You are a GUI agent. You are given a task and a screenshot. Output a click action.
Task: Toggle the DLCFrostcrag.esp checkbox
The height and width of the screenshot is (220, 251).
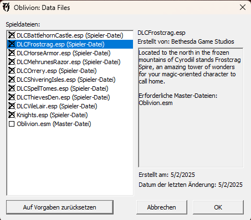coord(12,44)
